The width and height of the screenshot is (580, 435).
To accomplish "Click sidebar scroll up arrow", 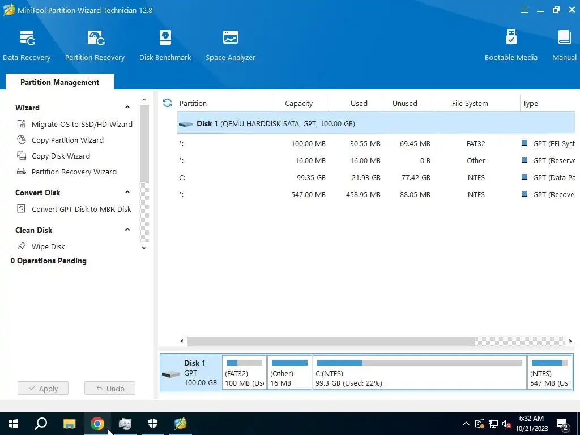I will pos(144,99).
